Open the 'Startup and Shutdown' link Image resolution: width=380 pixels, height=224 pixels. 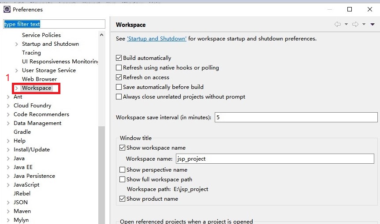pyautogui.click(x=157, y=39)
